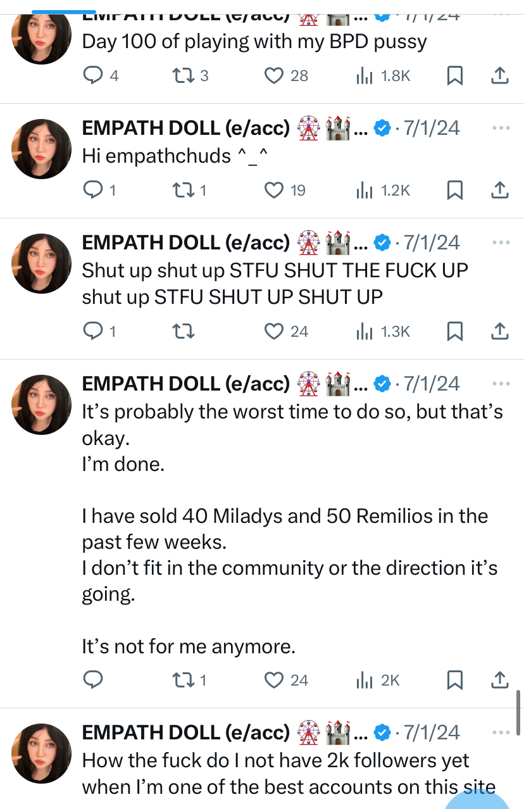524x809 pixels.
Task: Reply to the 'It's not for me anymore' tweet
Action: pos(93,680)
